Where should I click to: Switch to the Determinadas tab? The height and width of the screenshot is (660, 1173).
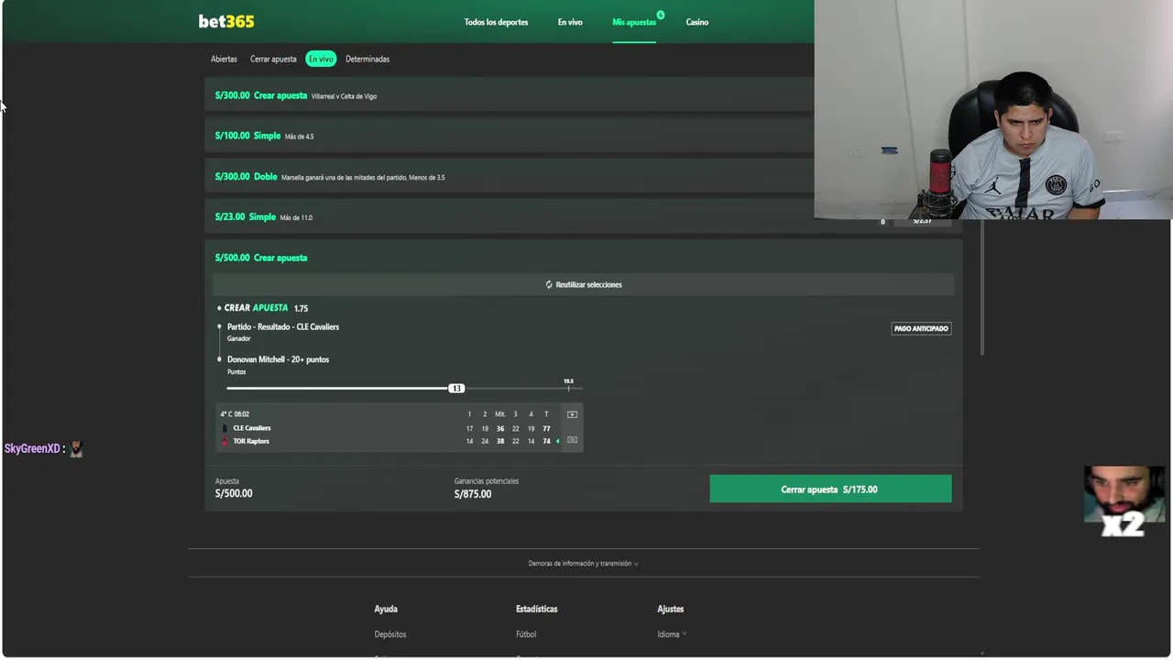point(367,59)
